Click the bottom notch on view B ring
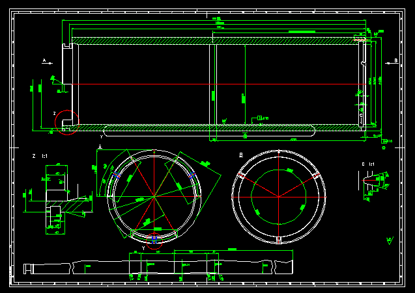Image resolution: width=415 pixels, height=293 pixels. pos(279,241)
